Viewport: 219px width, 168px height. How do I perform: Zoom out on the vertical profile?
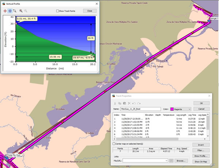[26, 11]
